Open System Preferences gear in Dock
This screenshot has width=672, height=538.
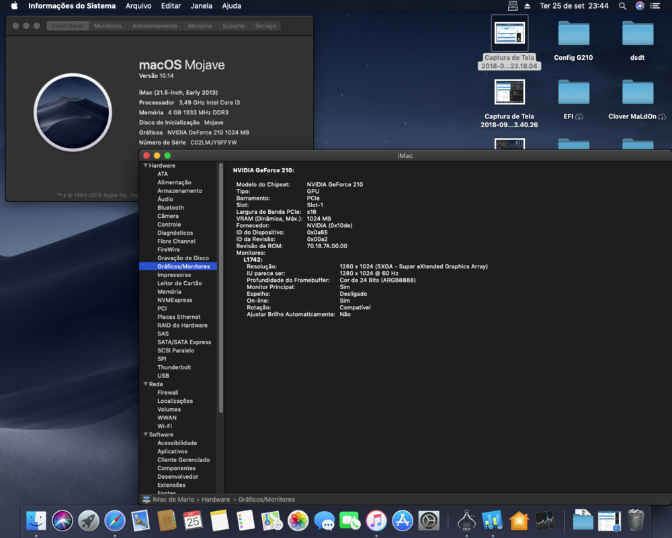[x=429, y=521]
